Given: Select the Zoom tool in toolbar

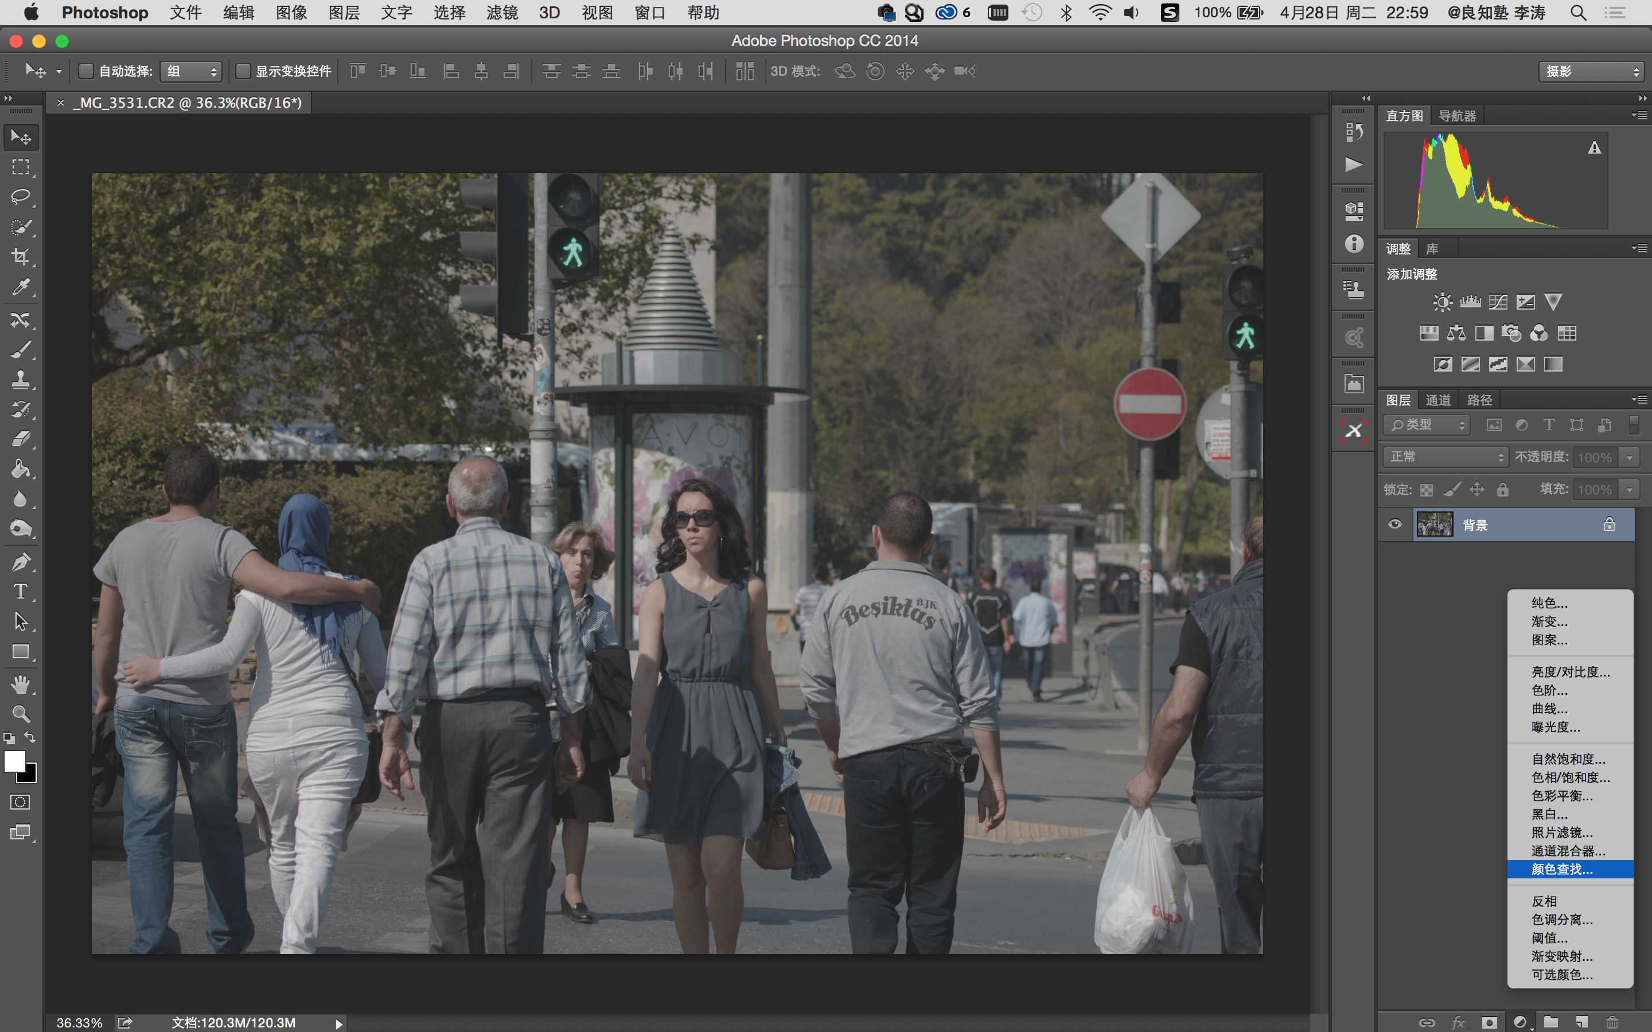Looking at the screenshot, I should tap(21, 714).
